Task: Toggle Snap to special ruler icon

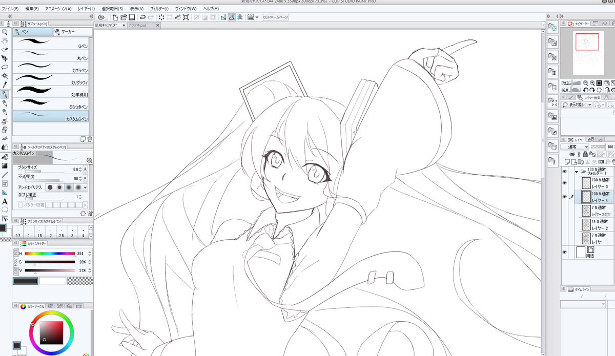Action: [232, 17]
